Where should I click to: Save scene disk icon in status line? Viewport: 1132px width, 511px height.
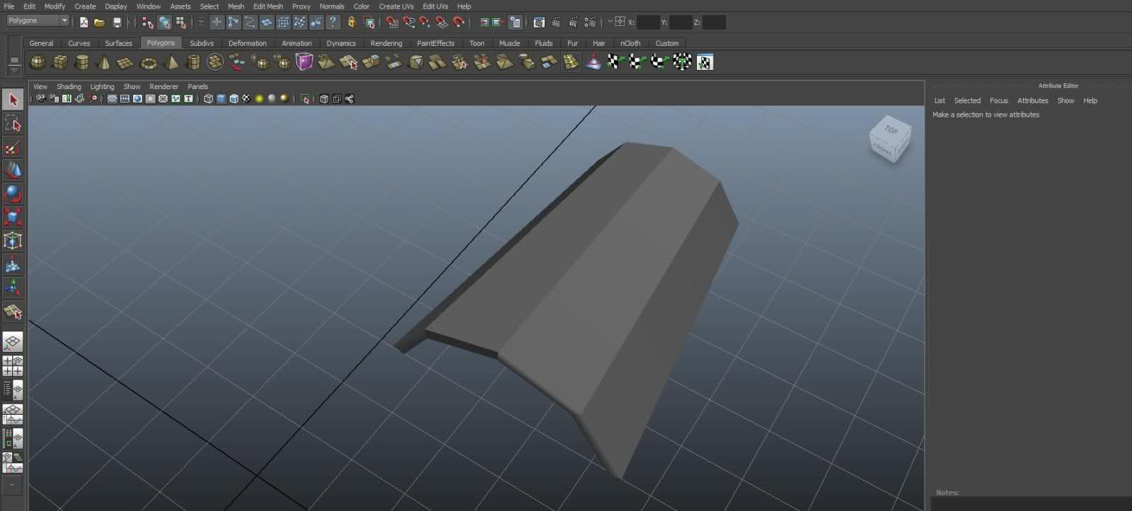coord(117,23)
